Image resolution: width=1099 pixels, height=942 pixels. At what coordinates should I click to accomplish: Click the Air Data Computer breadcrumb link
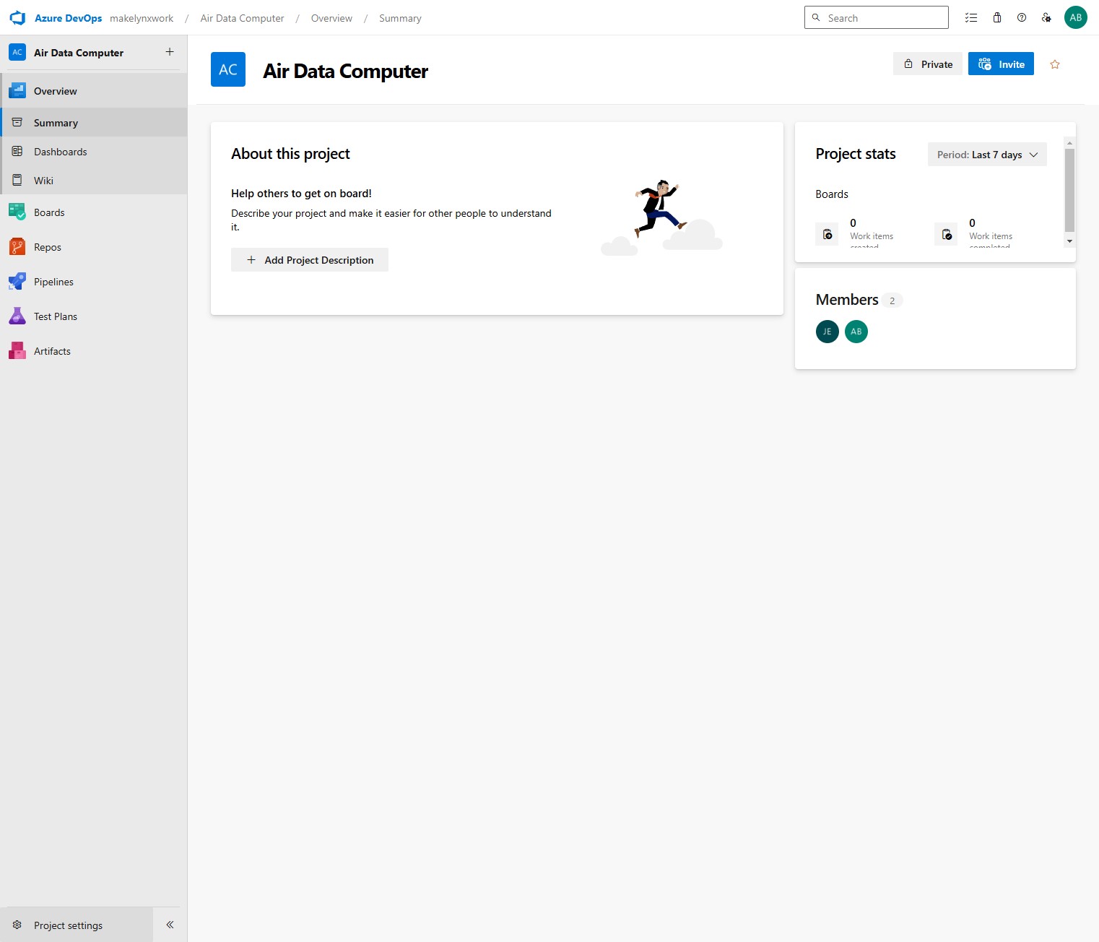tap(243, 18)
